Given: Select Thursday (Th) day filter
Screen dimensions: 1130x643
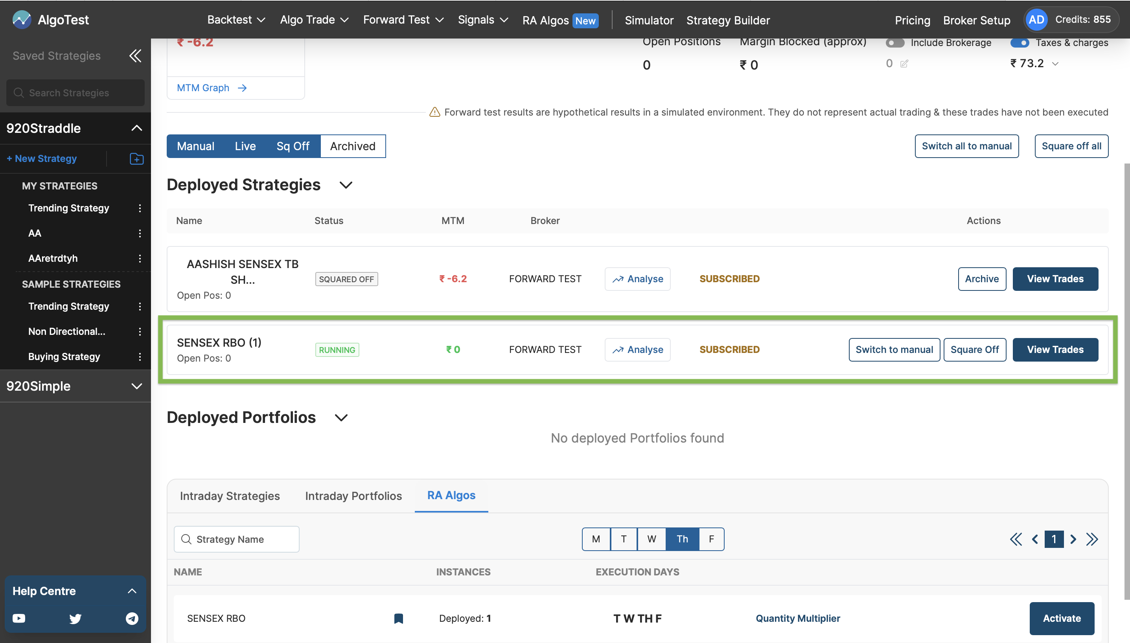Looking at the screenshot, I should pyautogui.click(x=683, y=539).
